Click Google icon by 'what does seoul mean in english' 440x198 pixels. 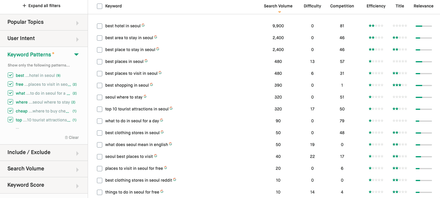171,144
